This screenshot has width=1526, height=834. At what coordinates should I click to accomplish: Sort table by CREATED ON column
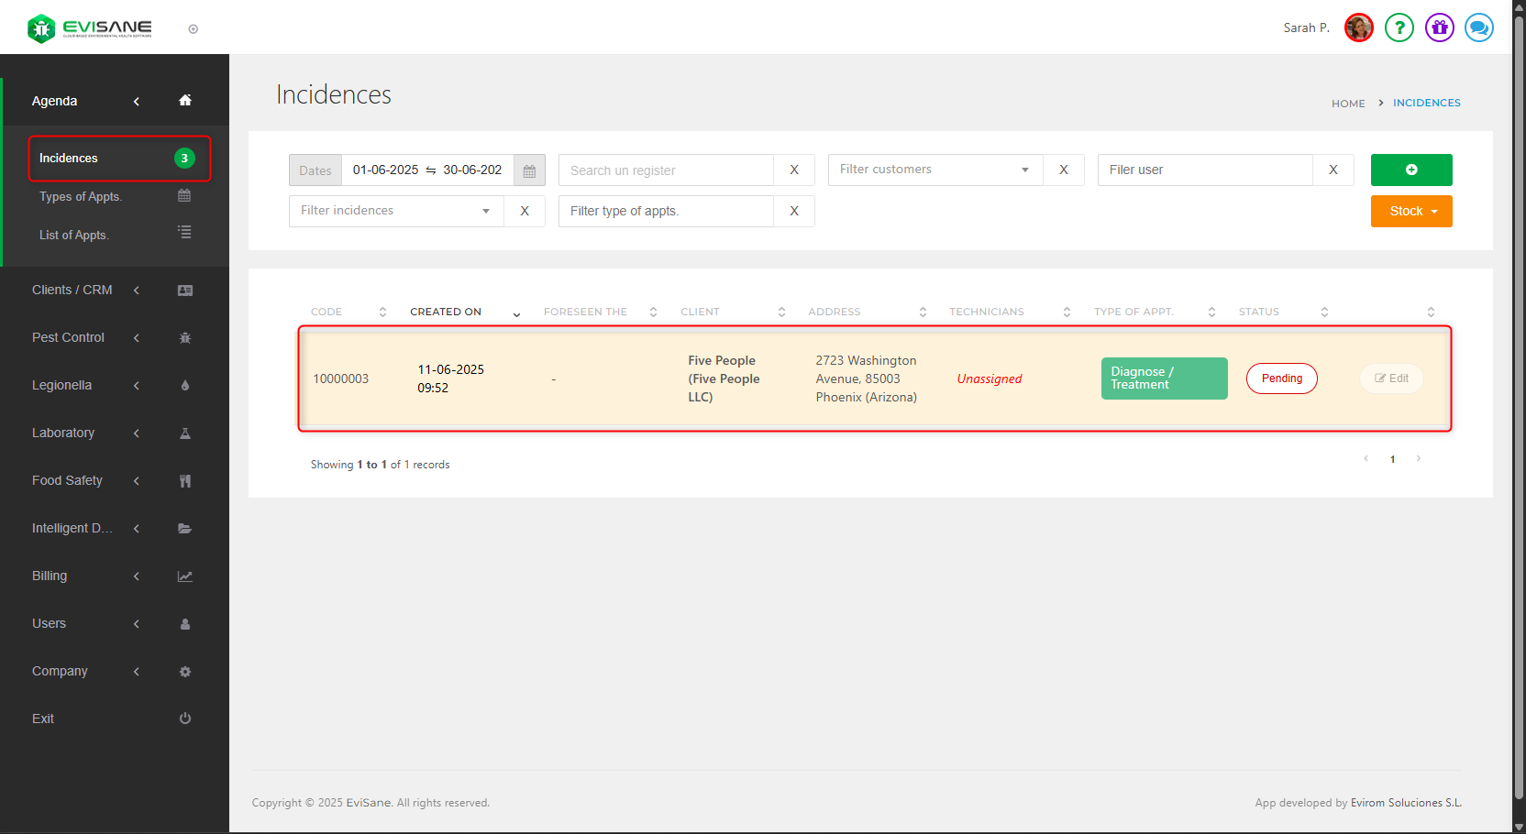[465, 312]
